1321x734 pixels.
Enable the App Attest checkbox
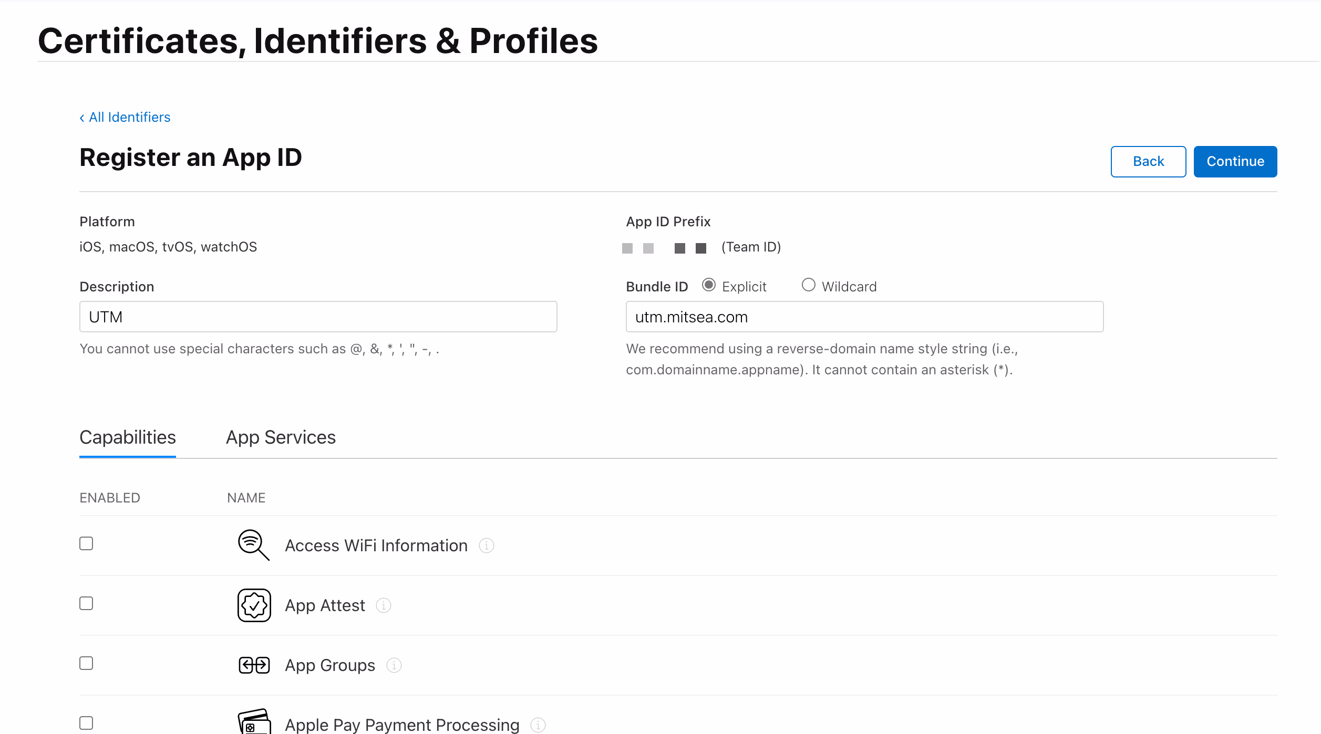(x=86, y=603)
